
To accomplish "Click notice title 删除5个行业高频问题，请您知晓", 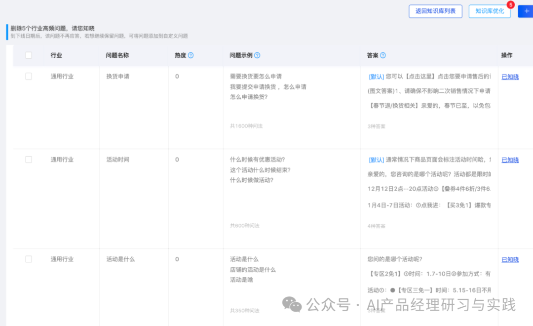I will point(52,28).
